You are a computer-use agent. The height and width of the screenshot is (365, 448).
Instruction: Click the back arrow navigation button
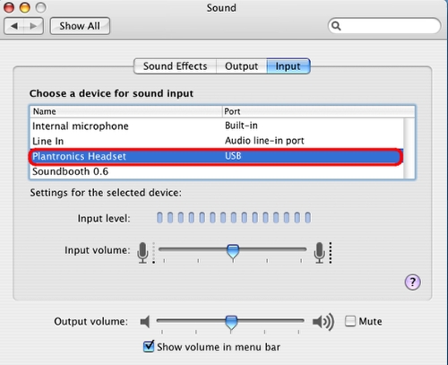tap(13, 26)
